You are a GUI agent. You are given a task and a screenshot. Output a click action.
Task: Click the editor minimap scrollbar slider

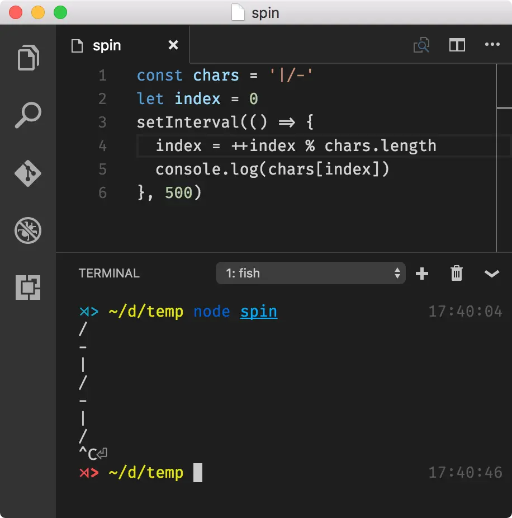tap(504, 86)
